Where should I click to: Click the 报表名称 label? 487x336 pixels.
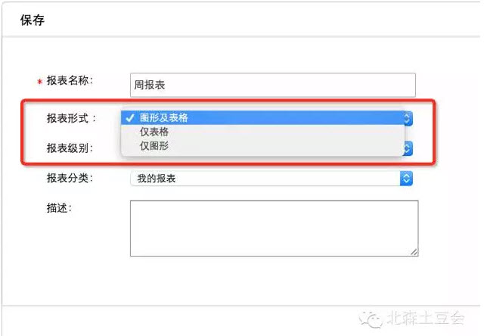pos(70,81)
